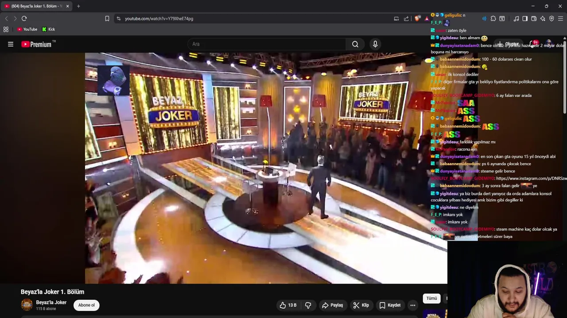567x318 pixels.
Task: Click the recommended video thumbnail below Tümü
Action: click(x=435, y=314)
